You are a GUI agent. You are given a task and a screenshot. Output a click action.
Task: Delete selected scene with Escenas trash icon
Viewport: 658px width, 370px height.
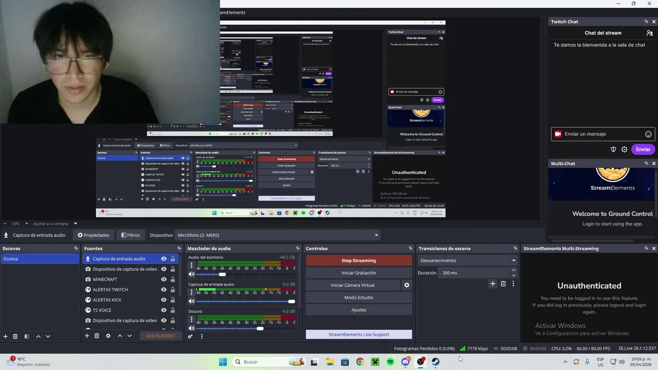[15, 336]
